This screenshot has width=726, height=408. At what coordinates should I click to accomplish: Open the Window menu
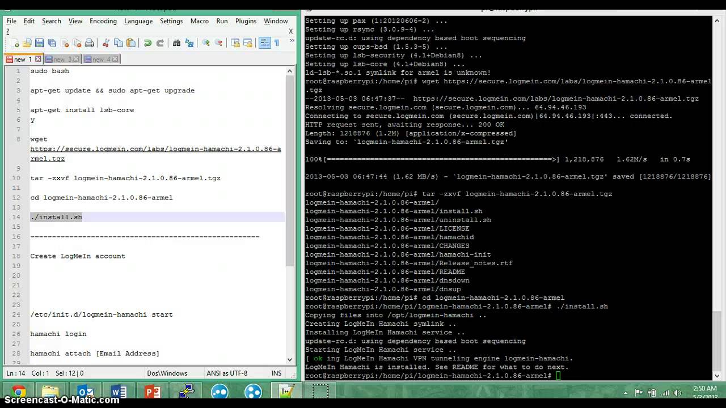(276, 21)
